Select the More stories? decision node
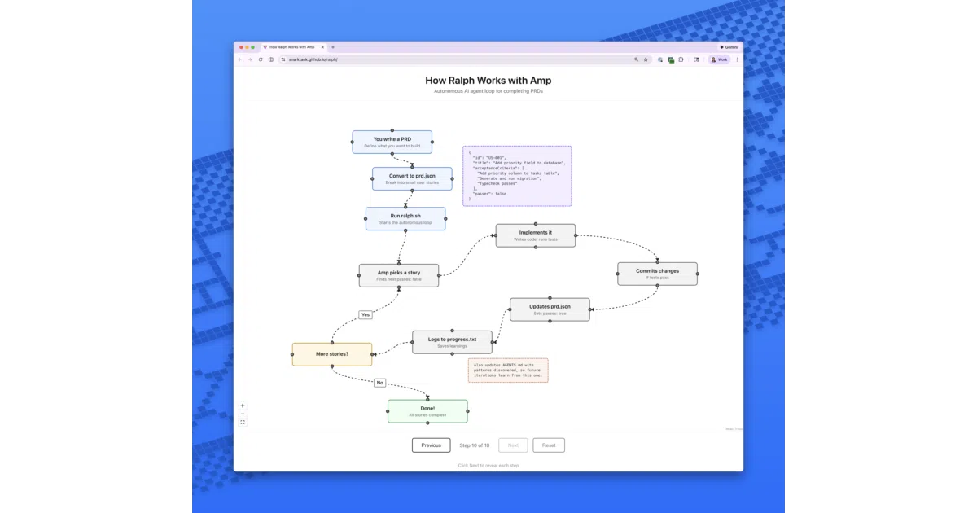The height and width of the screenshot is (513, 977). point(332,354)
